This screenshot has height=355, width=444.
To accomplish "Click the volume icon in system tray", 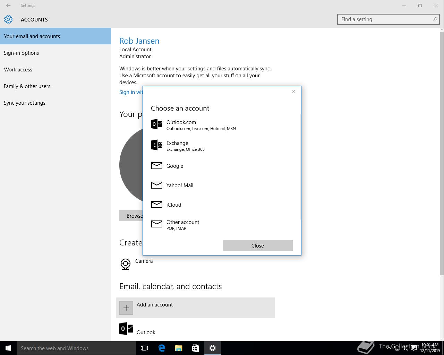I will tap(405, 348).
